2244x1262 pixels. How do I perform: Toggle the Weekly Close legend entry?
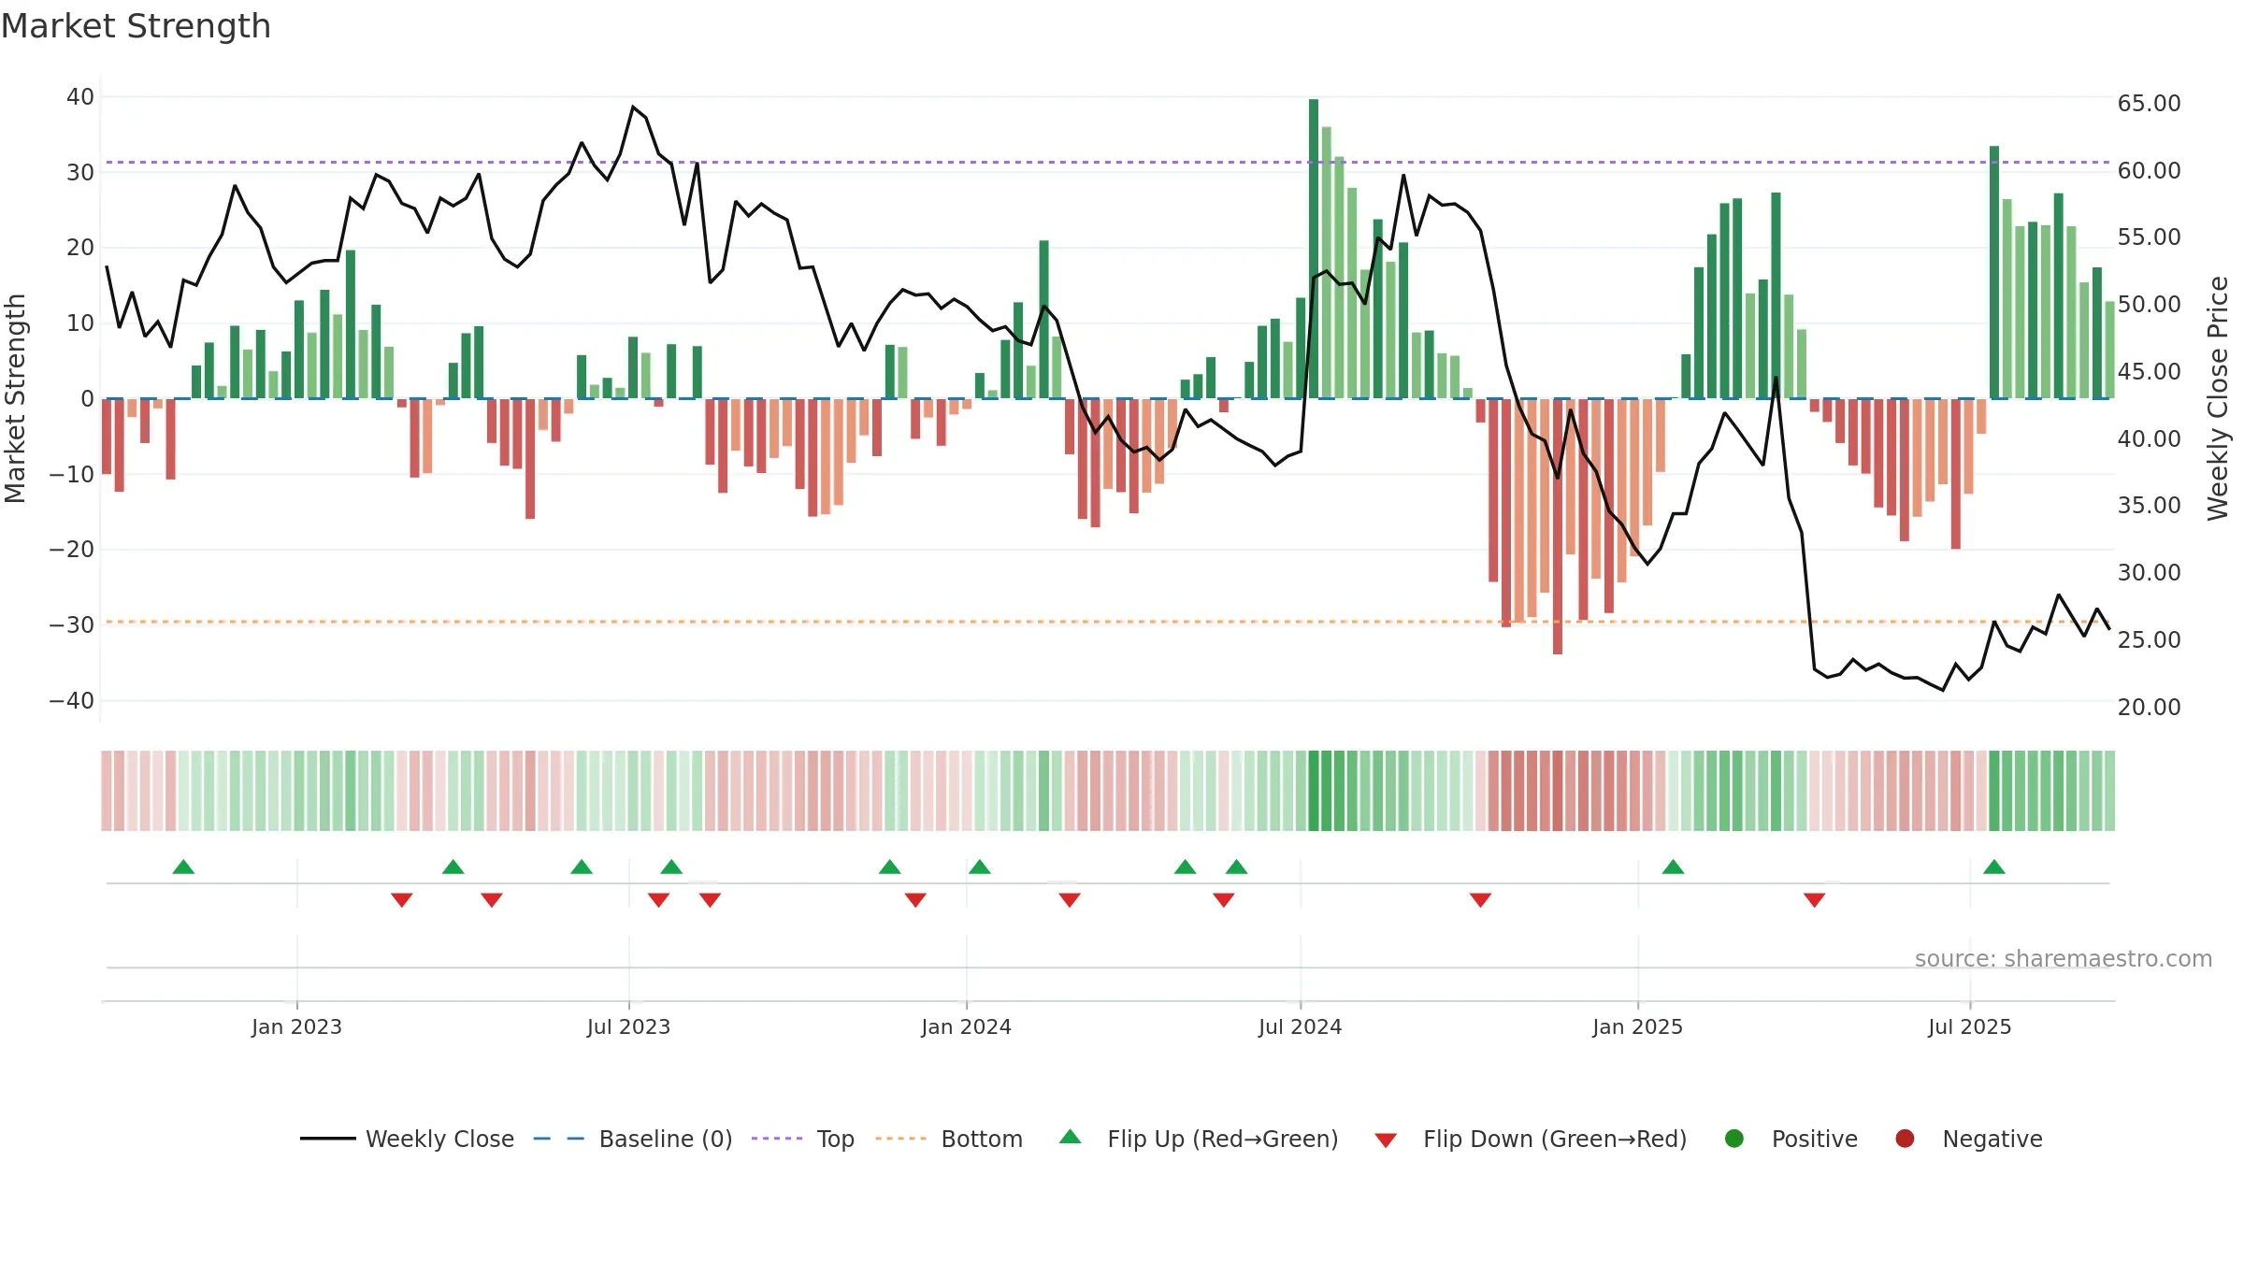[x=408, y=1139]
